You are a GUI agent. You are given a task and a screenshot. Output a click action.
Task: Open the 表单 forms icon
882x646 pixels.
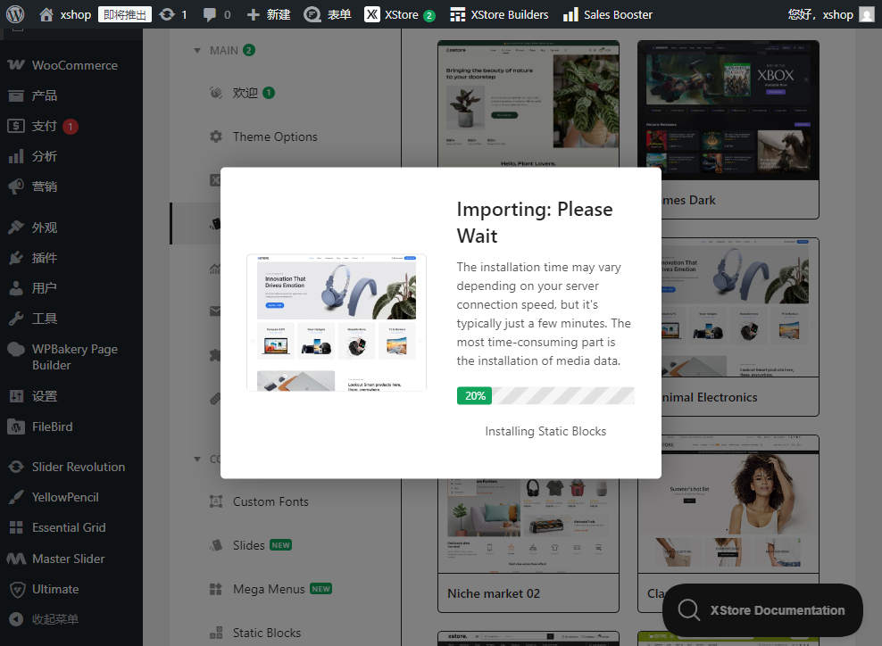[312, 14]
